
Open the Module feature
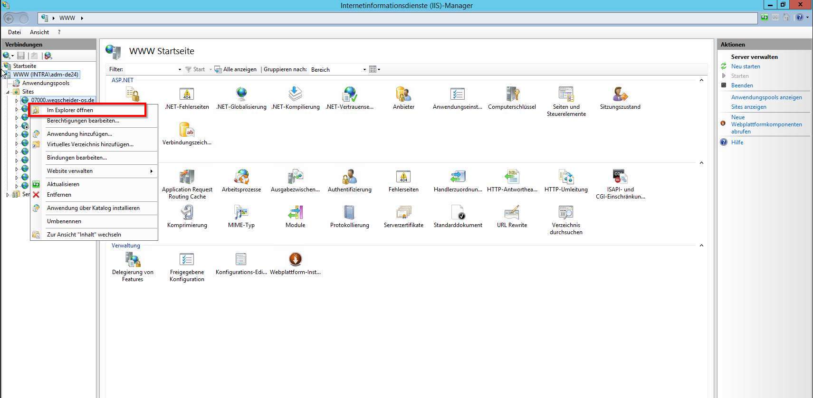[295, 217]
